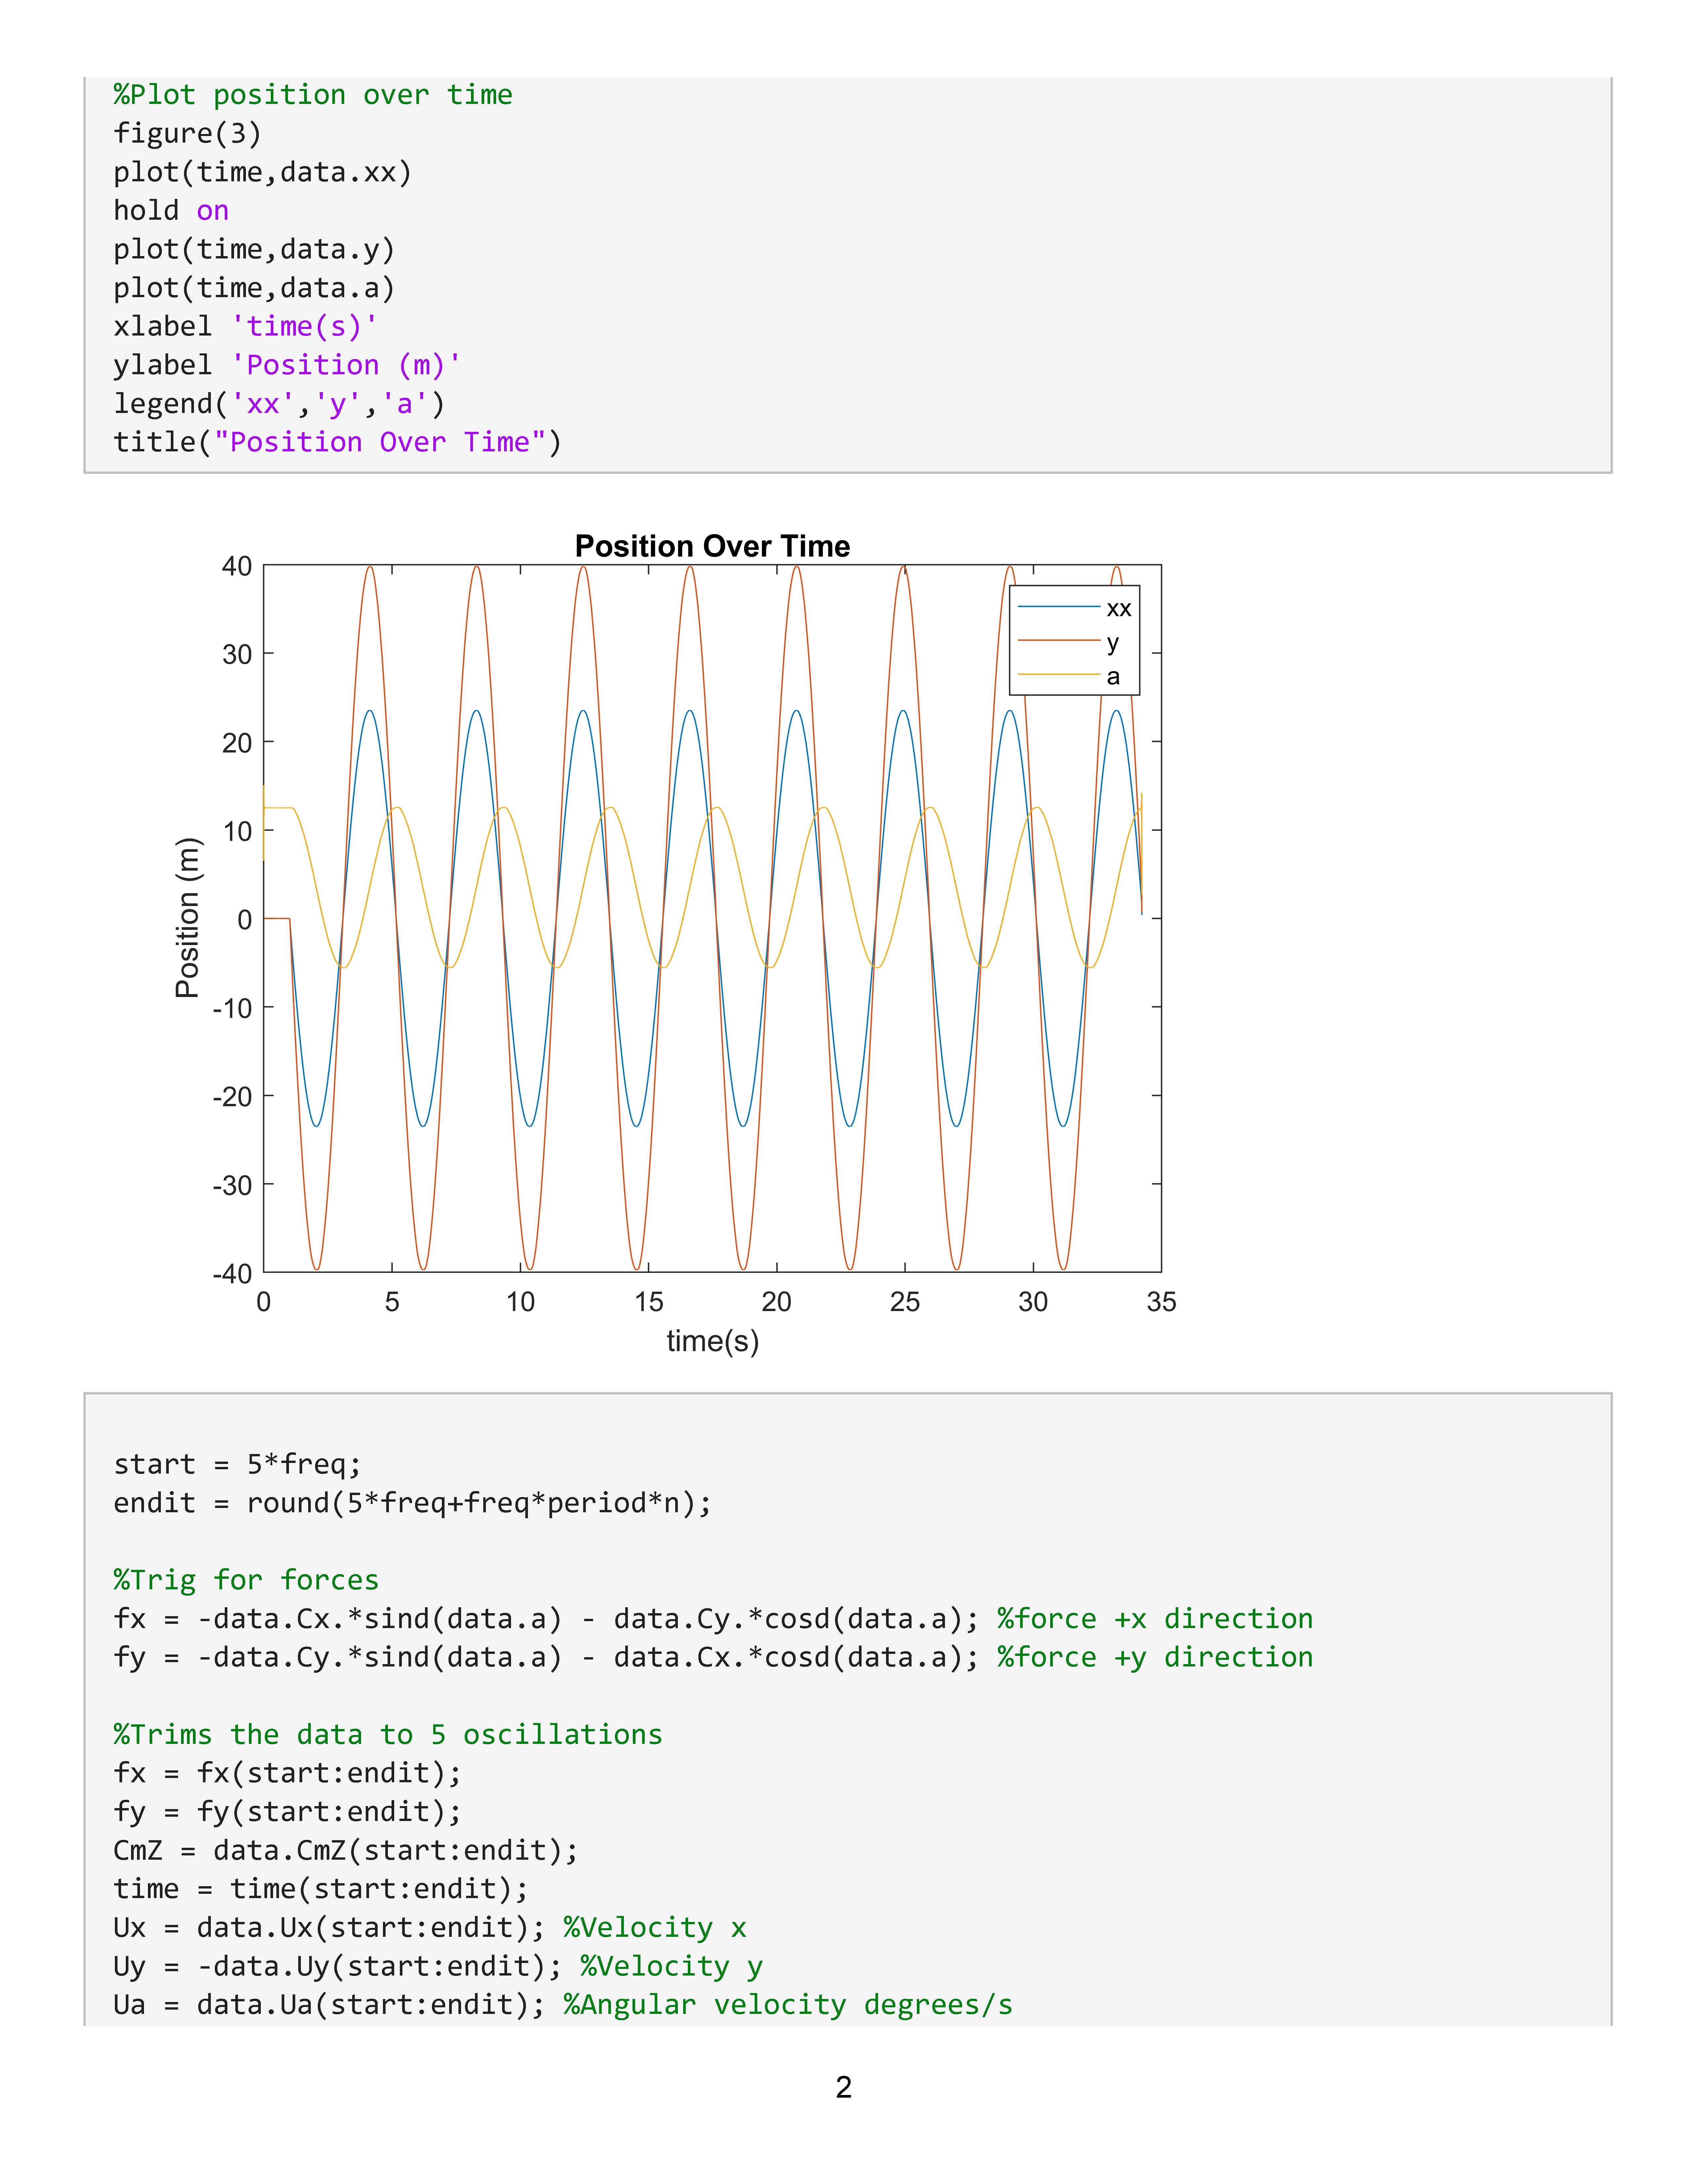Viewport: 1688px width, 2184px height.
Task: Click the bold chart title 'Position Over Time'
Action: pos(712,546)
